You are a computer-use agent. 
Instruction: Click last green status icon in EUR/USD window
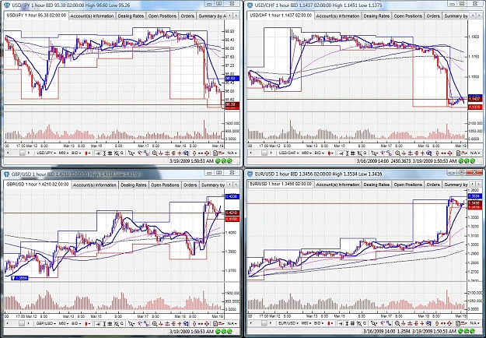(x=473, y=331)
